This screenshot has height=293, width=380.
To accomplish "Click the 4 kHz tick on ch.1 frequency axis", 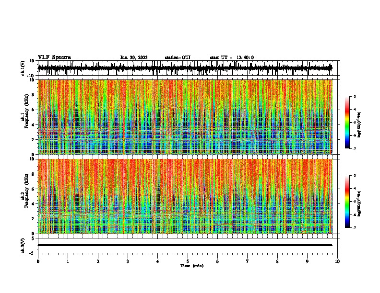I will pos(33,125).
